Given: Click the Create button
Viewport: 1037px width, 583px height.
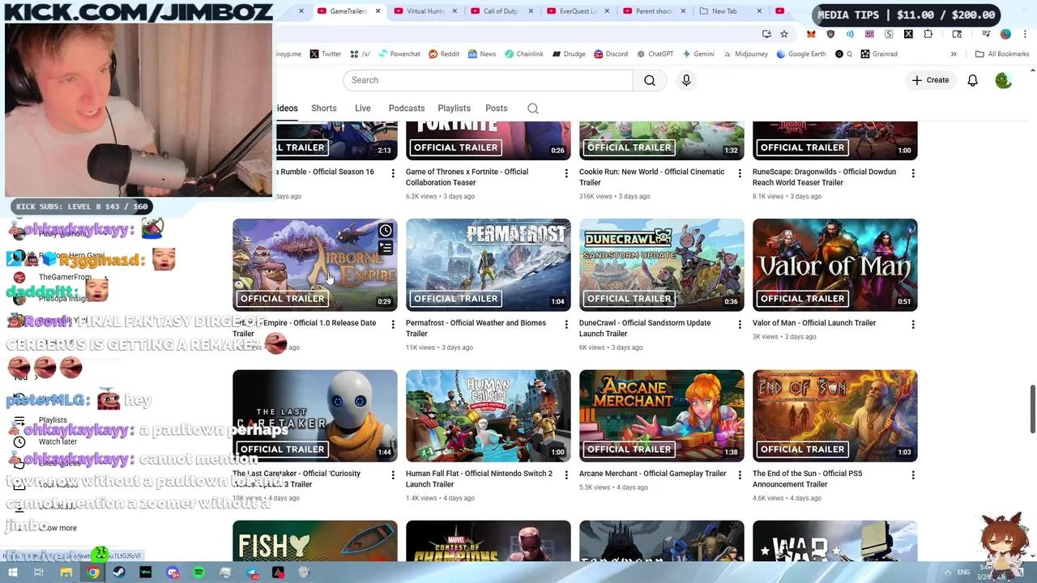Looking at the screenshot, I should tap(930, 80).
